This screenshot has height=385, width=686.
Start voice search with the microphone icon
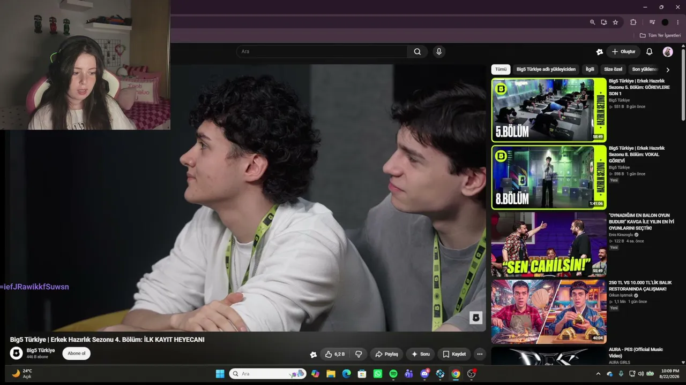tap(439, 52)
